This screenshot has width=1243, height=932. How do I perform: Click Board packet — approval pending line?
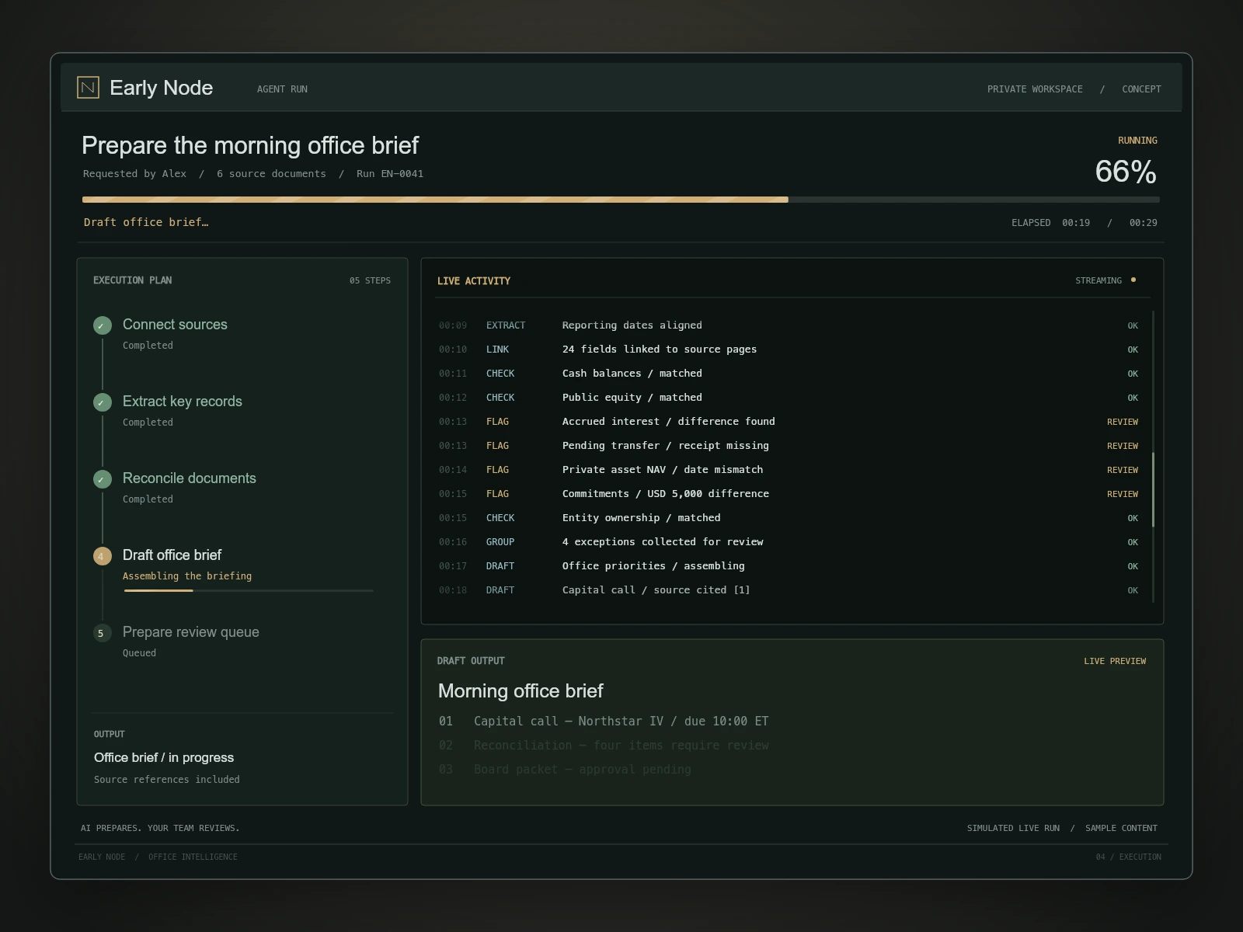pos(565,770)
